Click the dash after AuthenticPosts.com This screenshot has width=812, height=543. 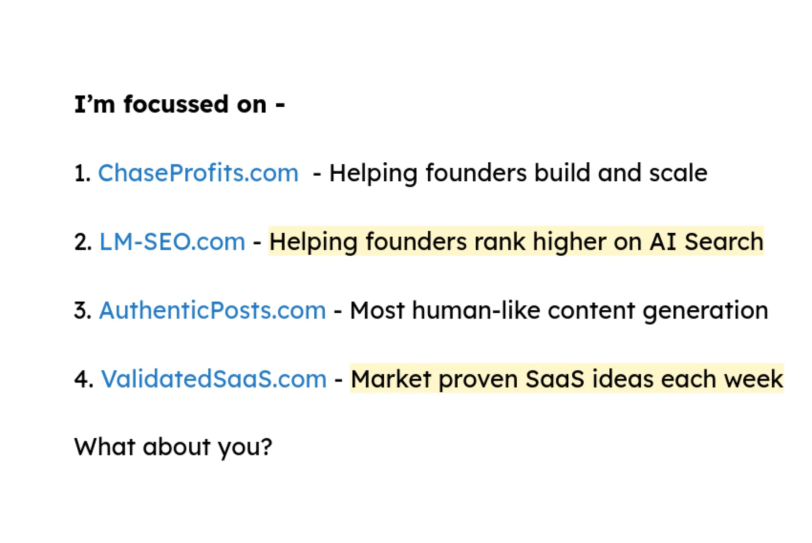tap(338, 311)
